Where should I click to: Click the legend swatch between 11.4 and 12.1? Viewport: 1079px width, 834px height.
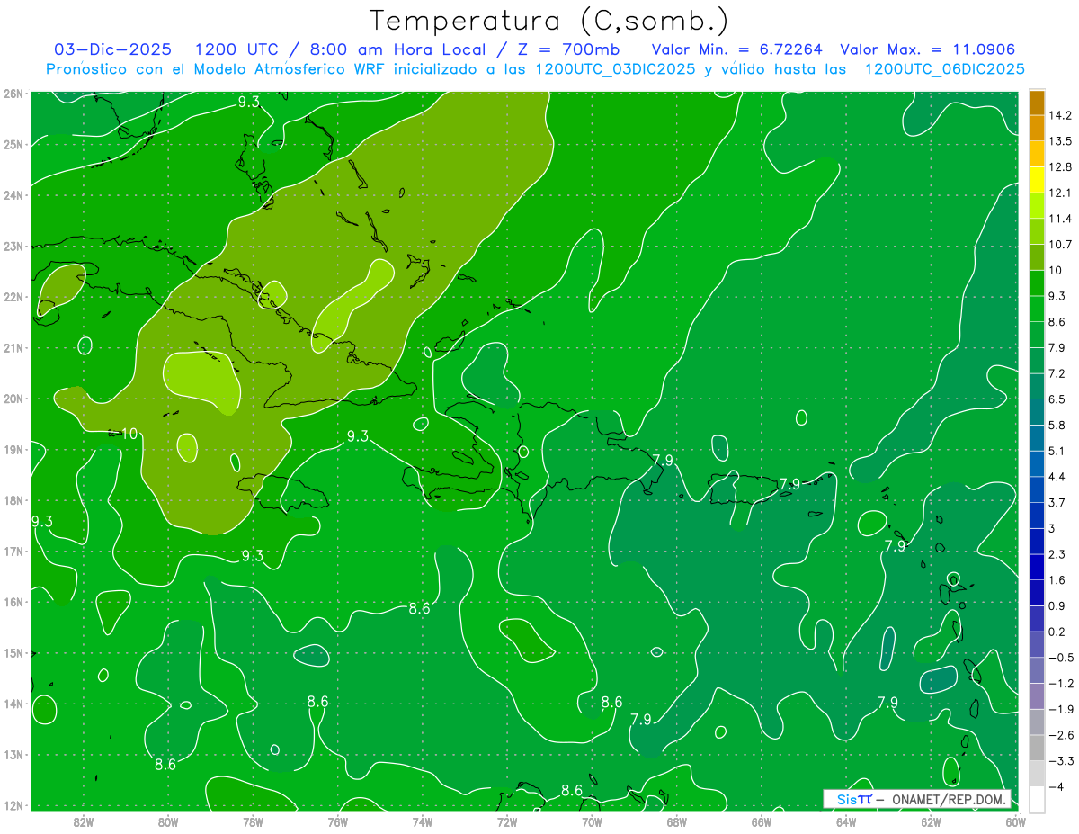(1037, 205)
